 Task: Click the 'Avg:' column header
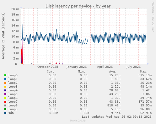pyautogui.click(x=113, y=72)
